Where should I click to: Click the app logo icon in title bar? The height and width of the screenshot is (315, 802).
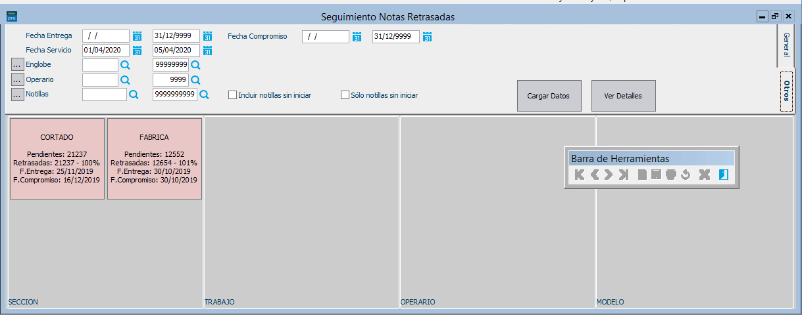[11, 16]
